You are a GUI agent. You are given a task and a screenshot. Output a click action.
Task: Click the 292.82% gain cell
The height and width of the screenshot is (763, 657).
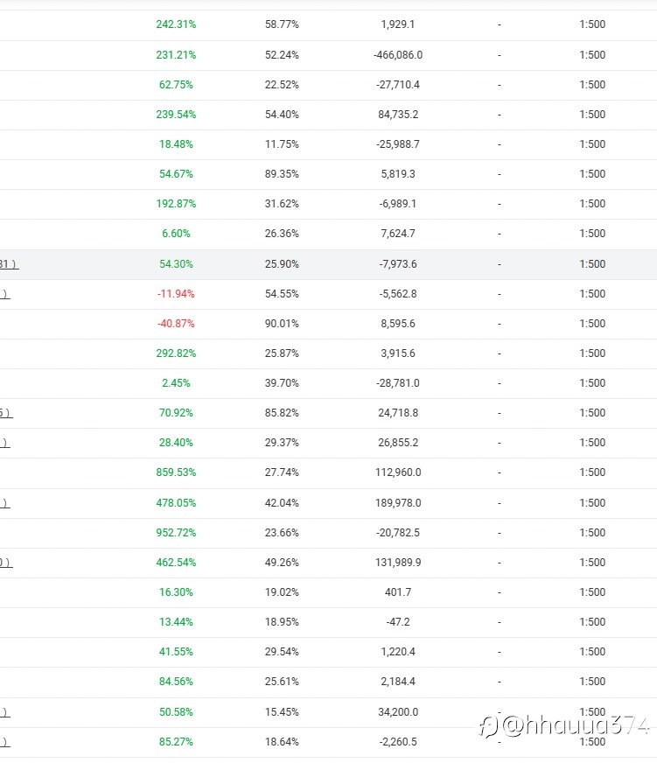[x=176, y=353]
